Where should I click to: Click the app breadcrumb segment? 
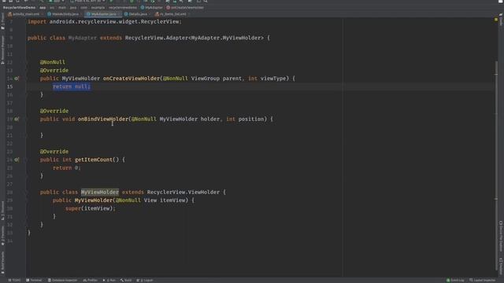(x=43, y=7)
